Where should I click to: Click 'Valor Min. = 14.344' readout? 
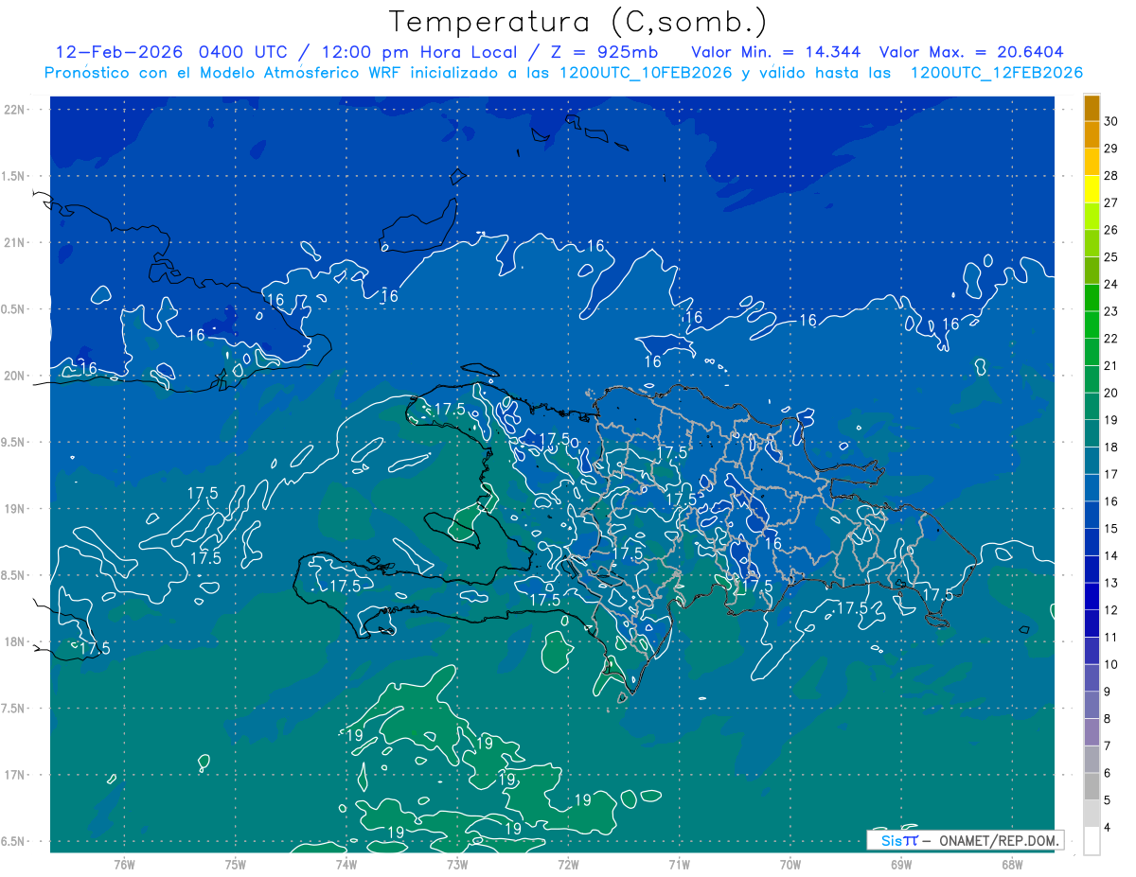pos(777,52)
